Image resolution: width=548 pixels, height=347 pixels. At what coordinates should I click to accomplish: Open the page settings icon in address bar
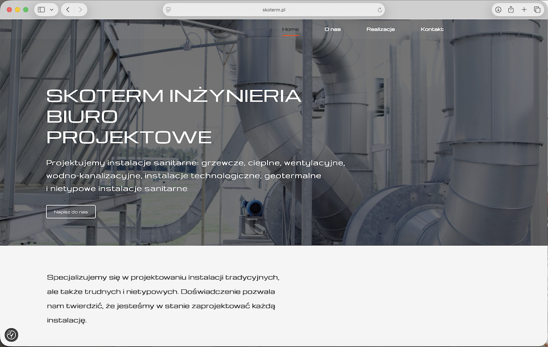pyautogui.click(x=169, y=10)
